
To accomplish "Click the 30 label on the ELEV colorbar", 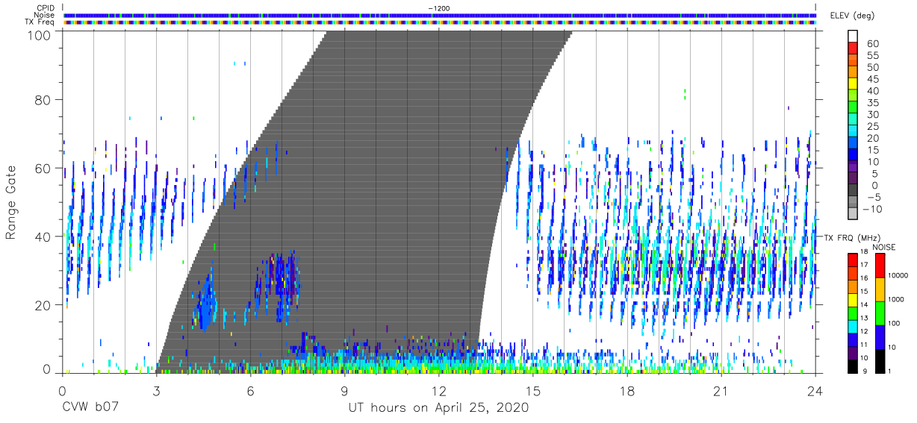I will (x=872, y=114).
